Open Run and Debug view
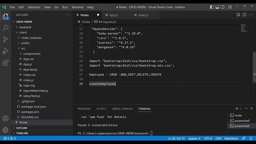This screenshot has width=256, height=144. coord(5,51)
